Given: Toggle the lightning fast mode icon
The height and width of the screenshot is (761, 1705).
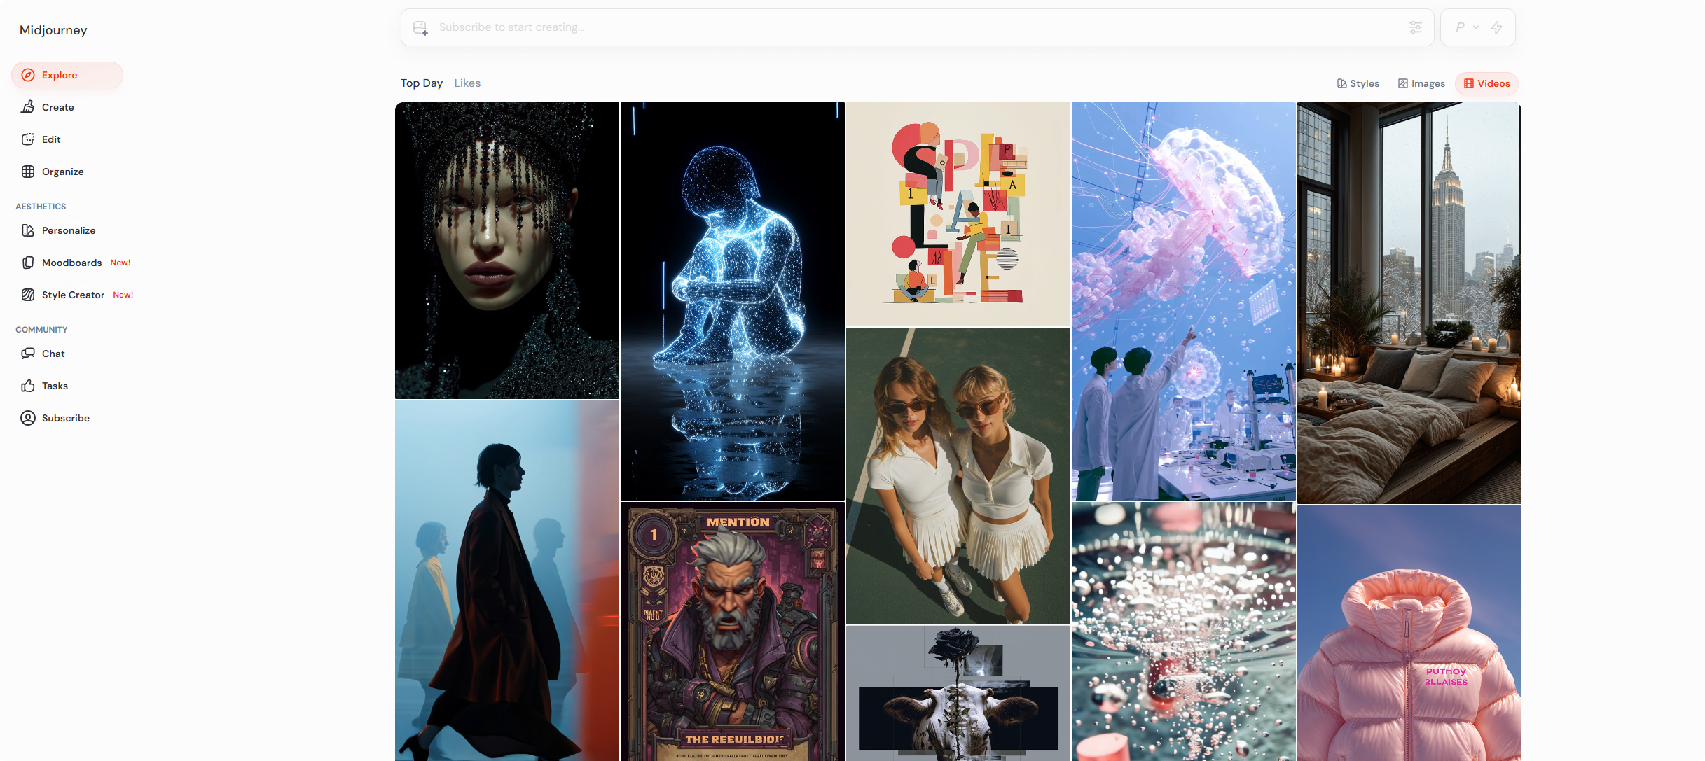Looking at the screenshot, I should [x=1497, y=27].
